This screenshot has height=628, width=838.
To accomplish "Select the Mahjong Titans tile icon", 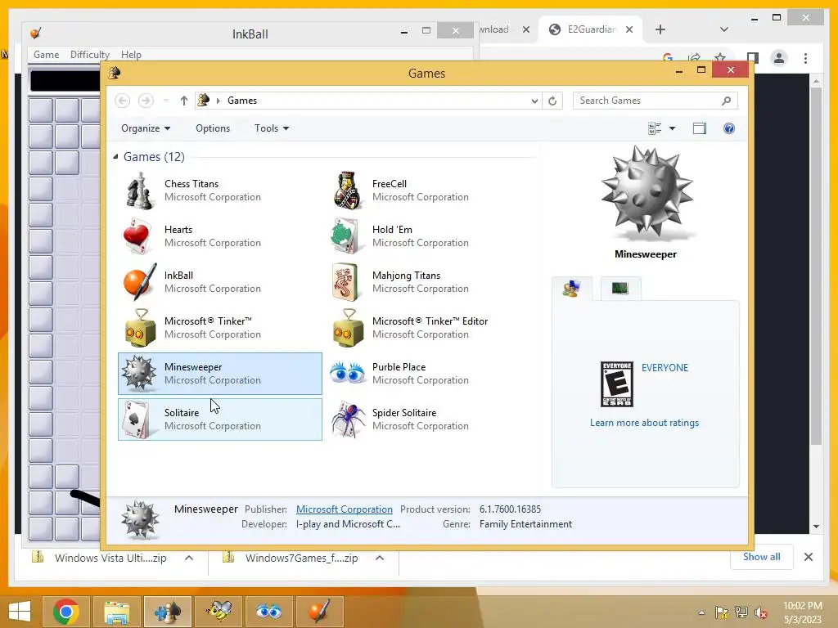I will pyautogui.click(x=345, y=282).
